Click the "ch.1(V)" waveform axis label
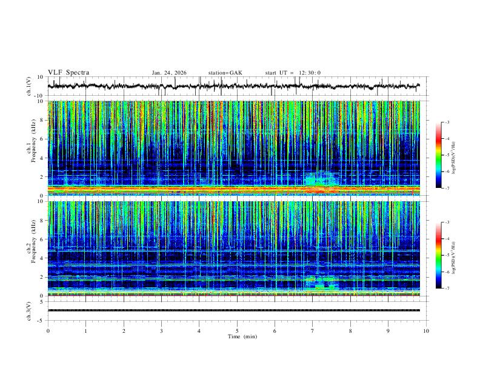This screenshot has width=480, height=371. (29, 86)
